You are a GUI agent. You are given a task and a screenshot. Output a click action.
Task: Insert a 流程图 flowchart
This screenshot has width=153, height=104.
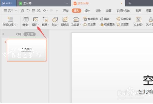click(x=122, y=24)
